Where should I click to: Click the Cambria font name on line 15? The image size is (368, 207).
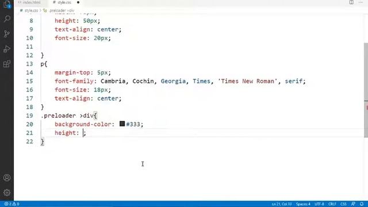point(113,81)
